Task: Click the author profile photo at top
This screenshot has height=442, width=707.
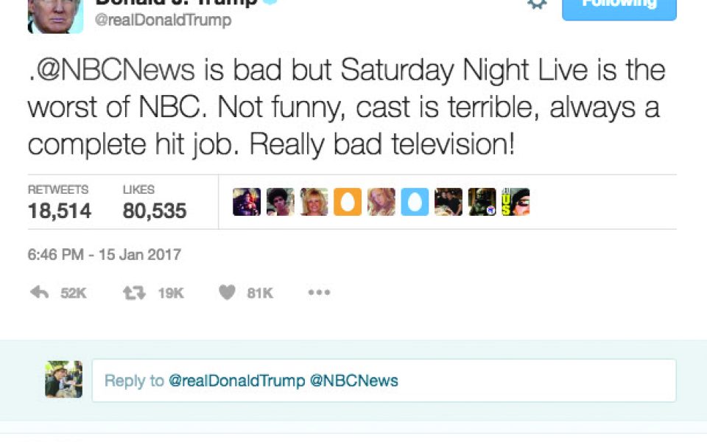Action: pos(55,16)
